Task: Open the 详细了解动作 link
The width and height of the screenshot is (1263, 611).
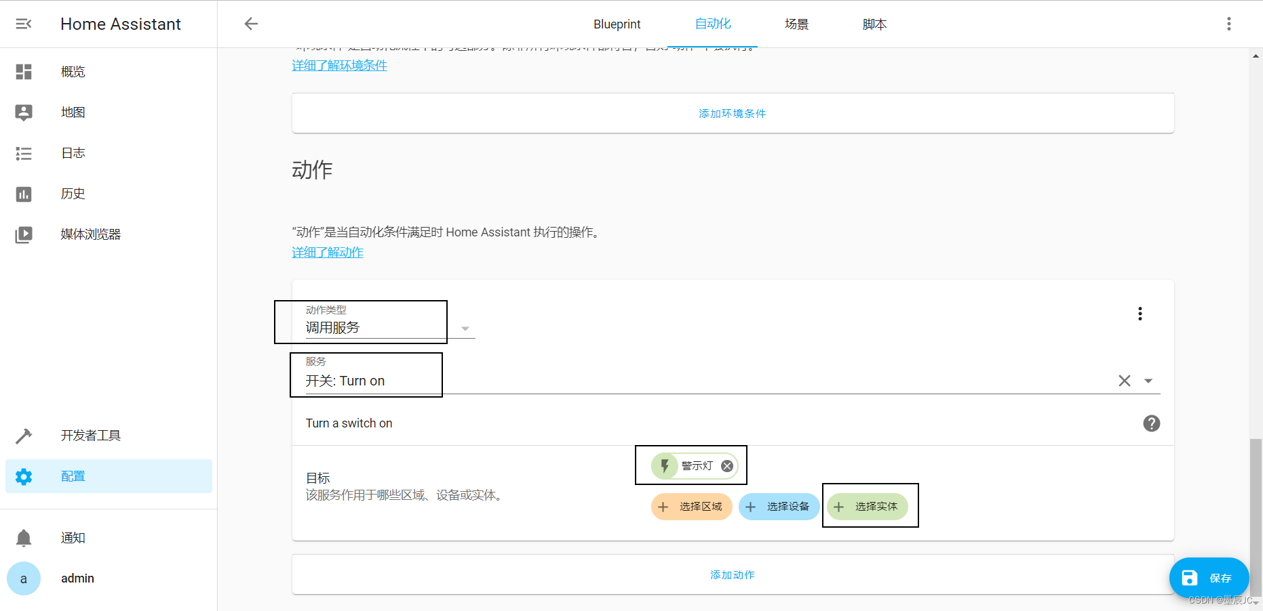Action: point(328,253)
